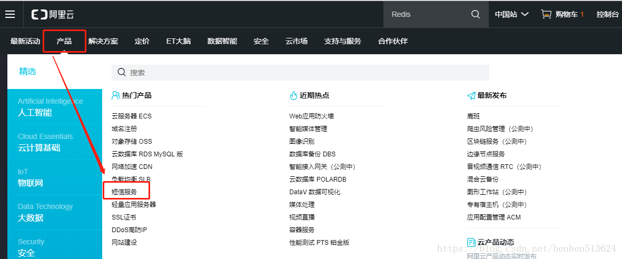Open 短信服务 product link
This screenshot has width=622, height=259.
tap(124, 192)
